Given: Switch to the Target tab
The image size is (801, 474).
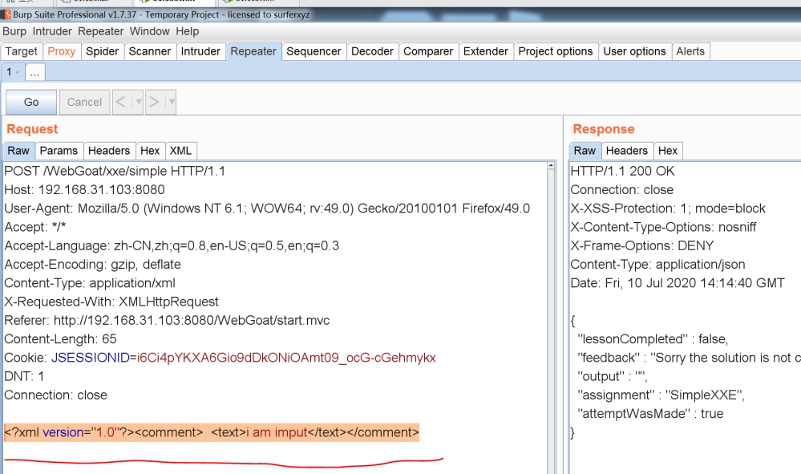Looking at the screenshot, I should (22, 51).
